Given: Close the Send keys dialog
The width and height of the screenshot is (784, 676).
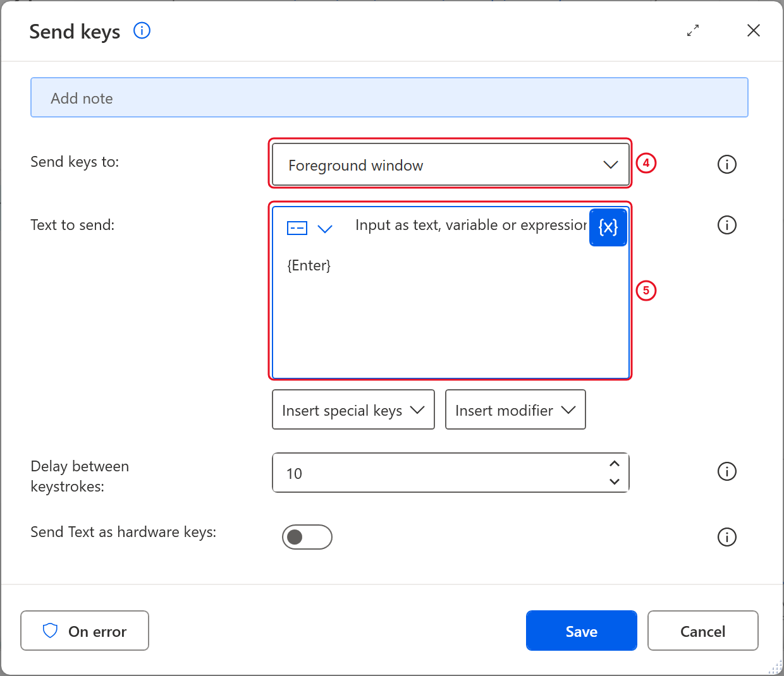Looking at the screenshot, I should click(x=754, y=30).
